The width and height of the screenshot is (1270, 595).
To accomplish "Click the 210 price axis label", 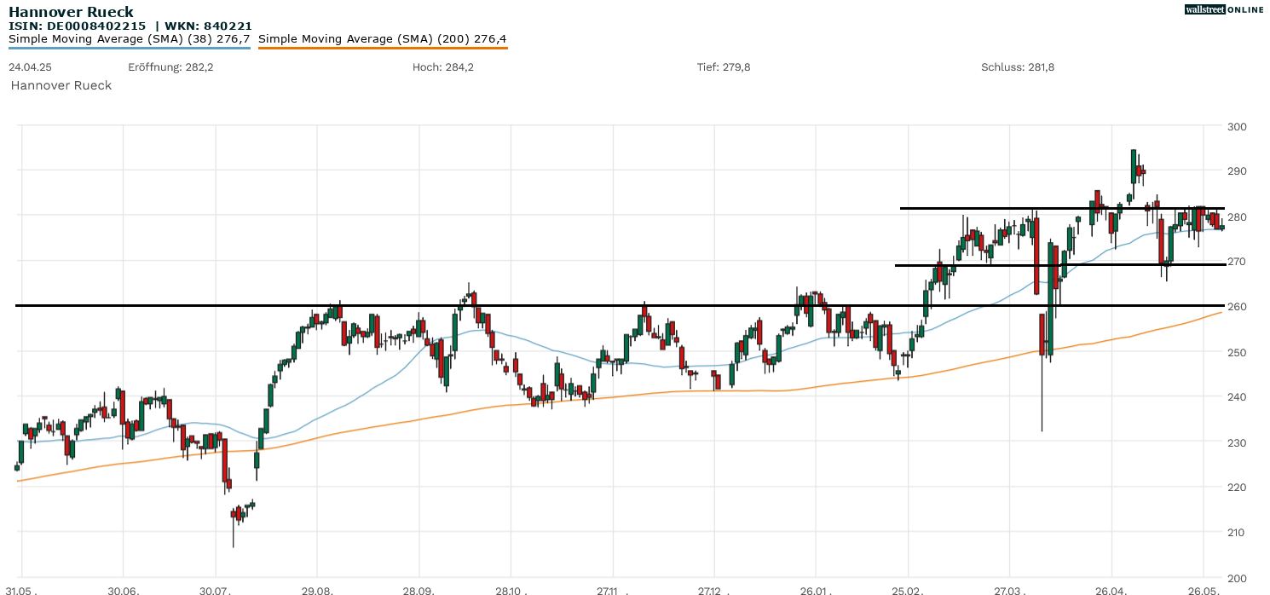I will pyautogui.click(x=1237, y=533).
